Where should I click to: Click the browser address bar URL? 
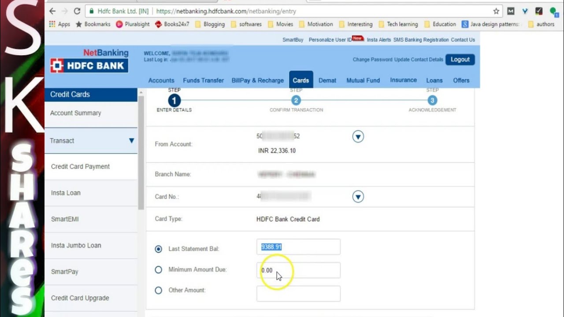click(x=226, y=11)
